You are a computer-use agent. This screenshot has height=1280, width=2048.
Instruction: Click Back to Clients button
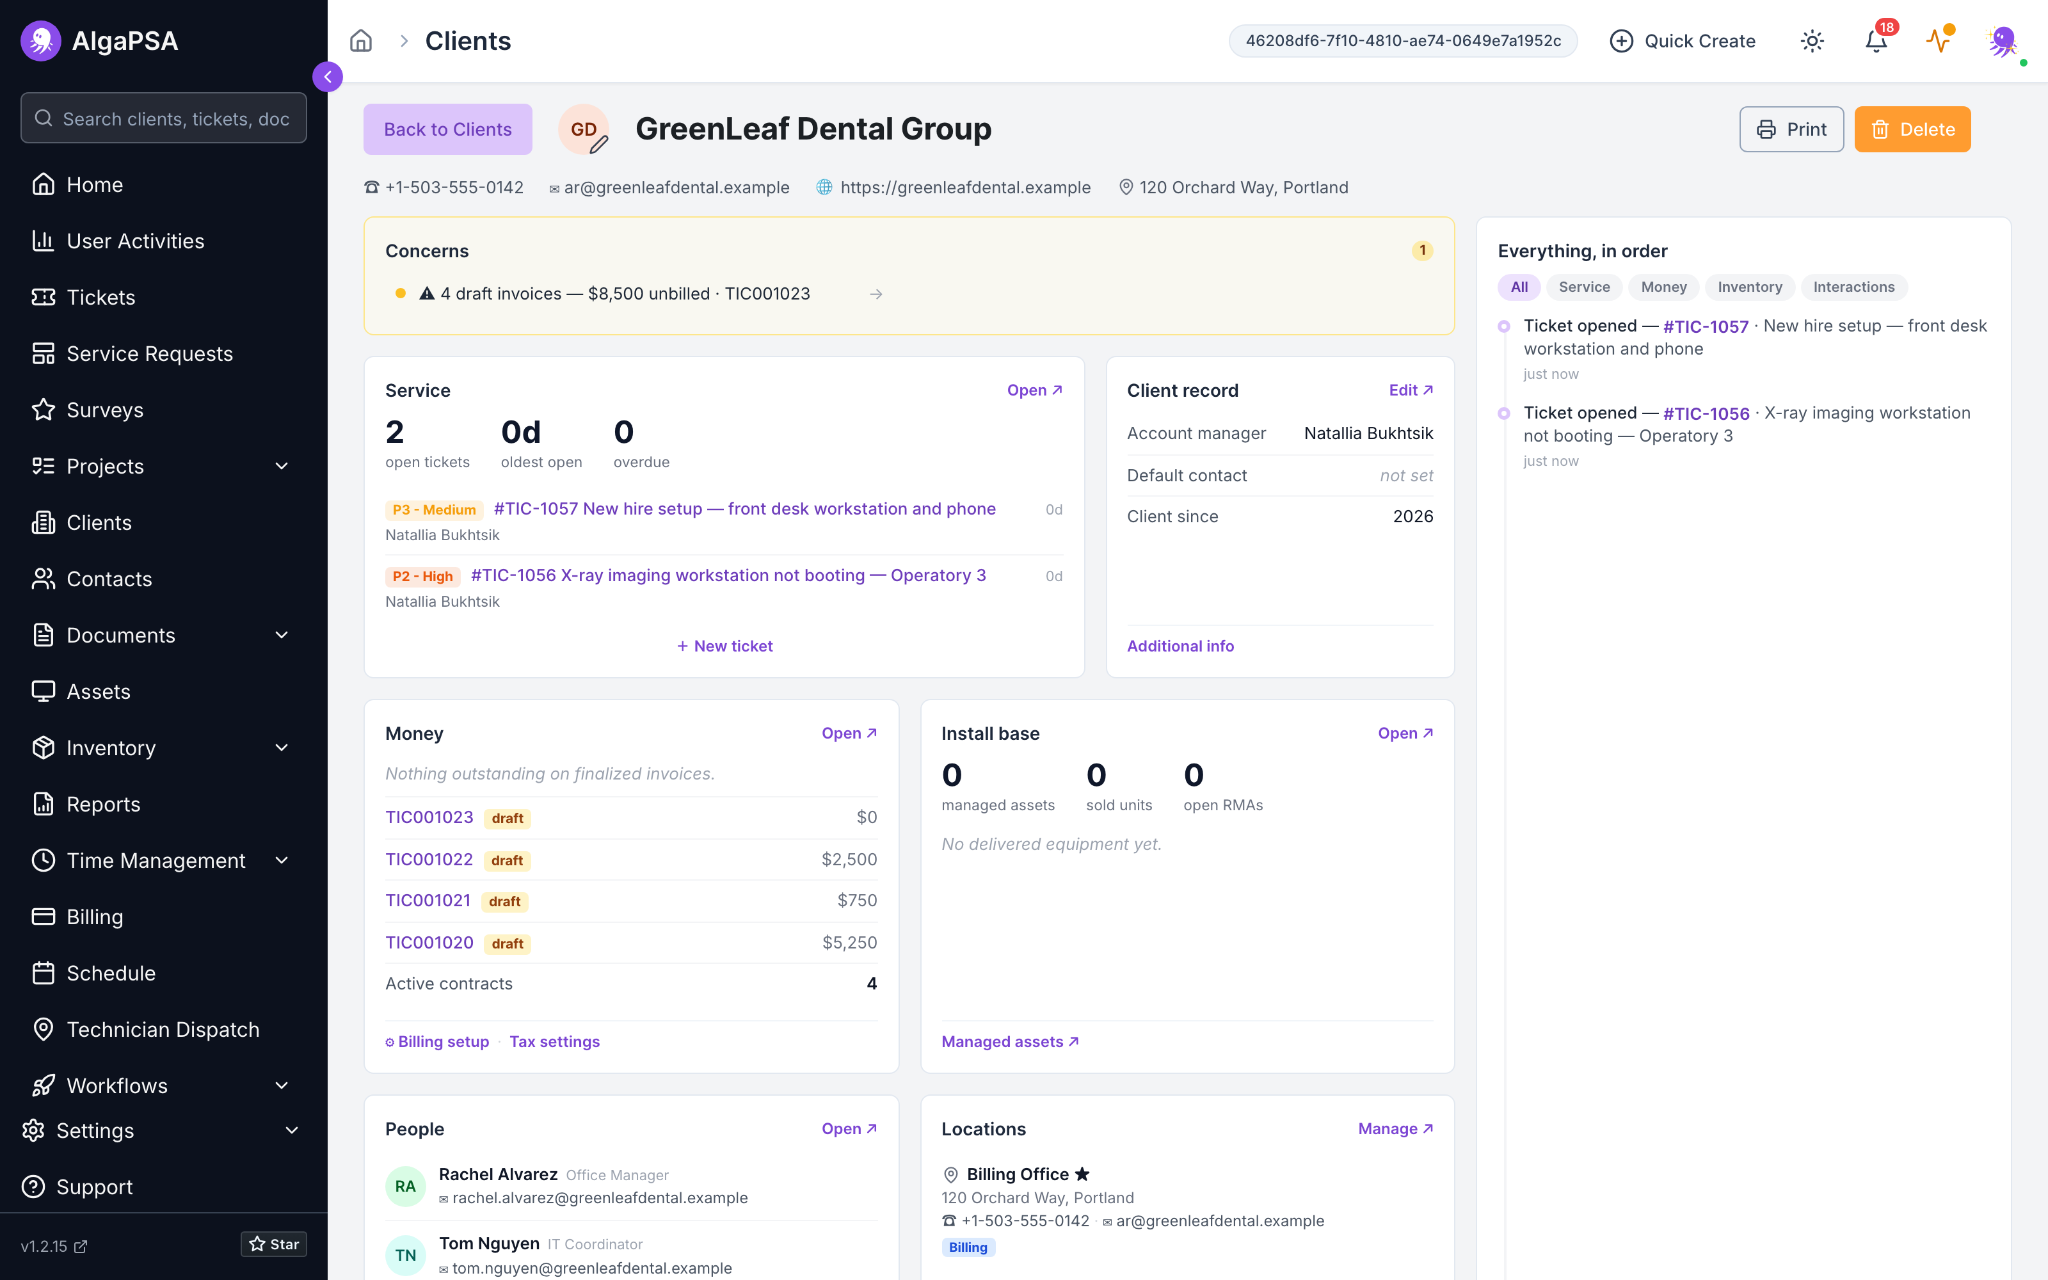448,129
